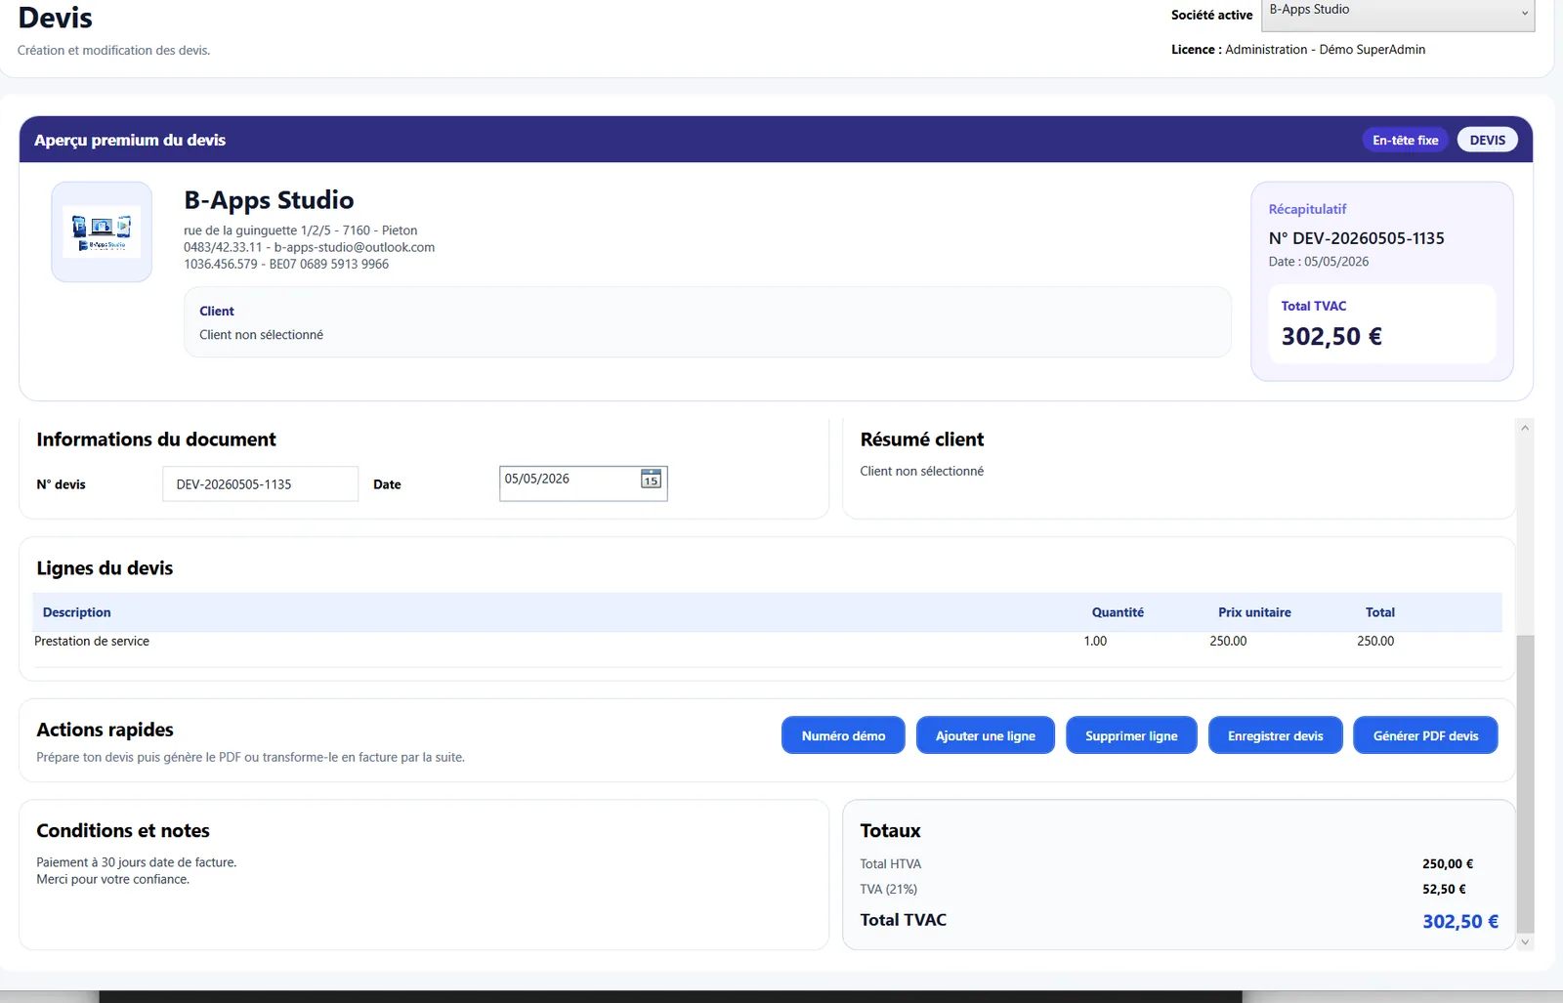The height and width of the screenshot is (1003, 1563).
Task: Click the En-tête fixe badge
Action: 1405,140
